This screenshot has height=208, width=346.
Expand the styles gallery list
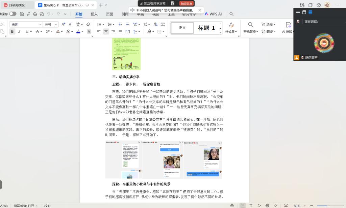pyautogui.click(x=221, y=32)
